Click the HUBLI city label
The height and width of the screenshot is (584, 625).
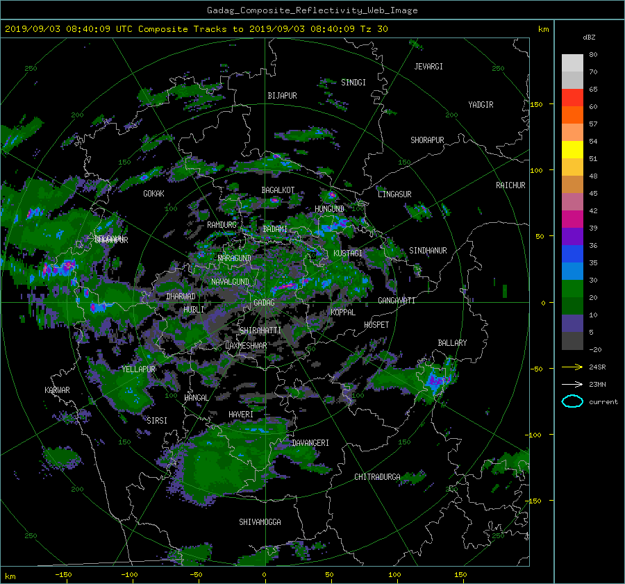[x=193, y=310]
